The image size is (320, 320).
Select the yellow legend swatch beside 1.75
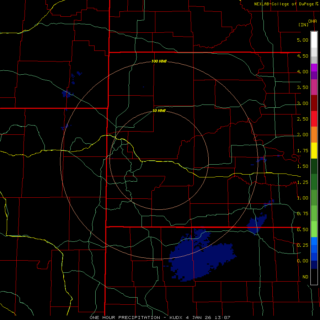pyautogui.click(x=314, y=151)
